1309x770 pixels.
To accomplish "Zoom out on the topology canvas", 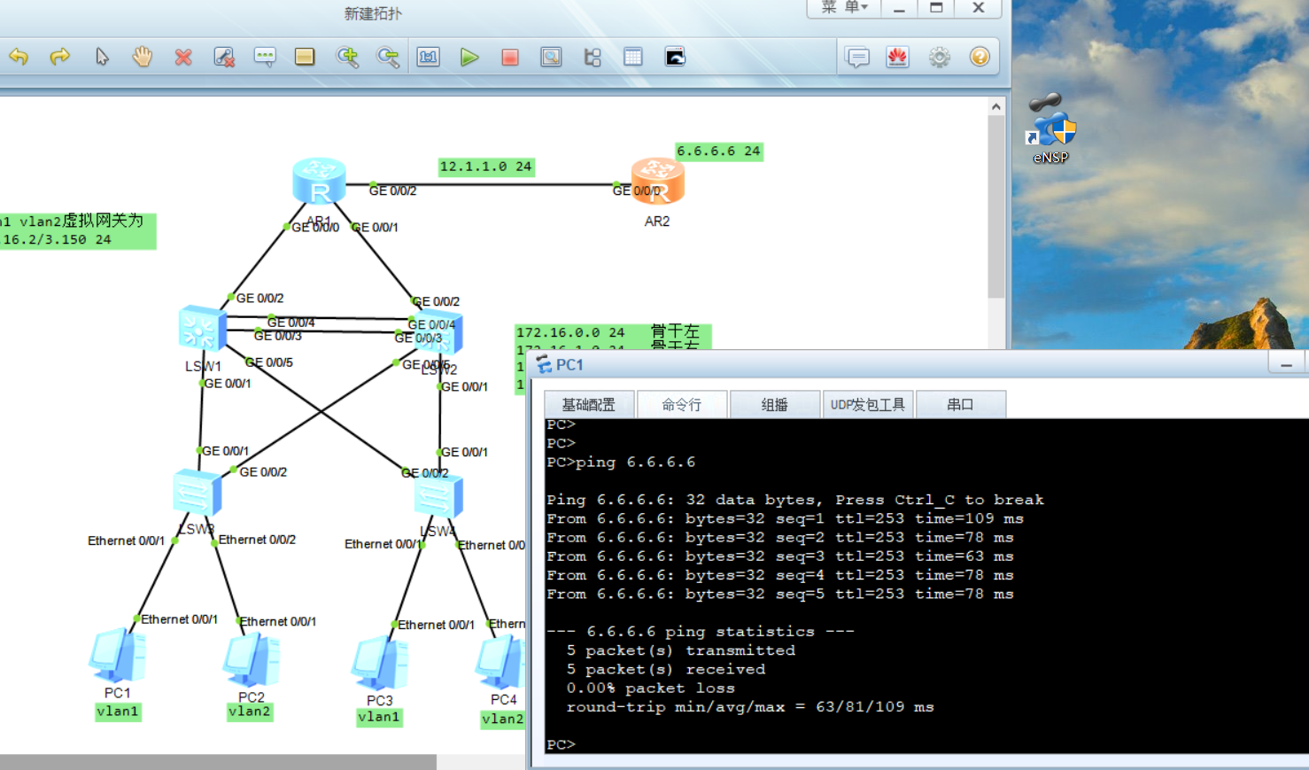I will pyautogui.click(x=388, y=58).
